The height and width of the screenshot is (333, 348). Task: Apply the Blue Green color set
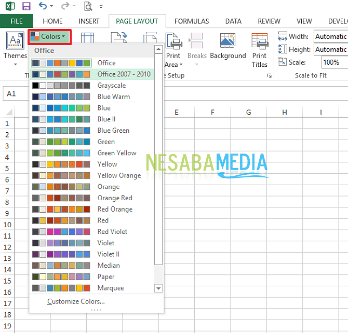click(91, 130)
